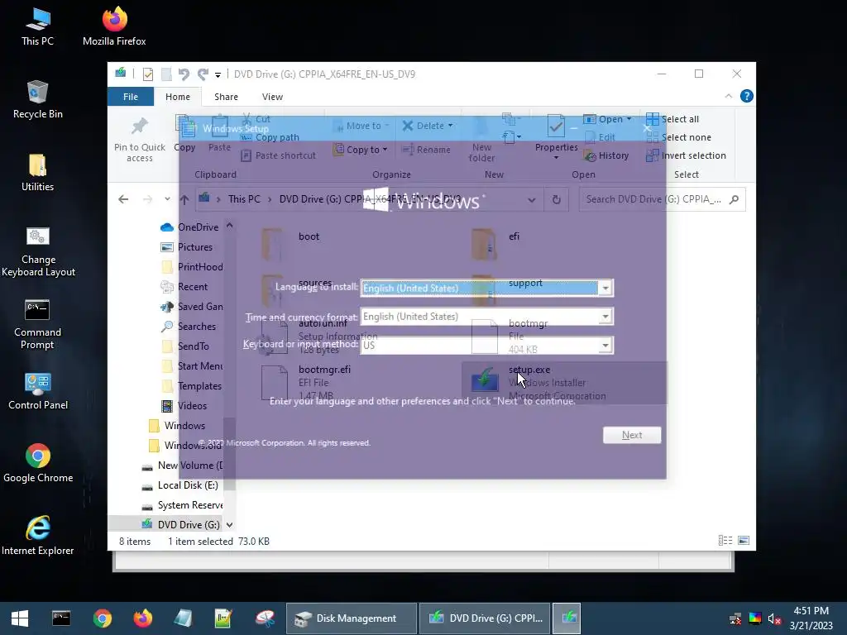Select Videos in navigation pane

[184, 406]
